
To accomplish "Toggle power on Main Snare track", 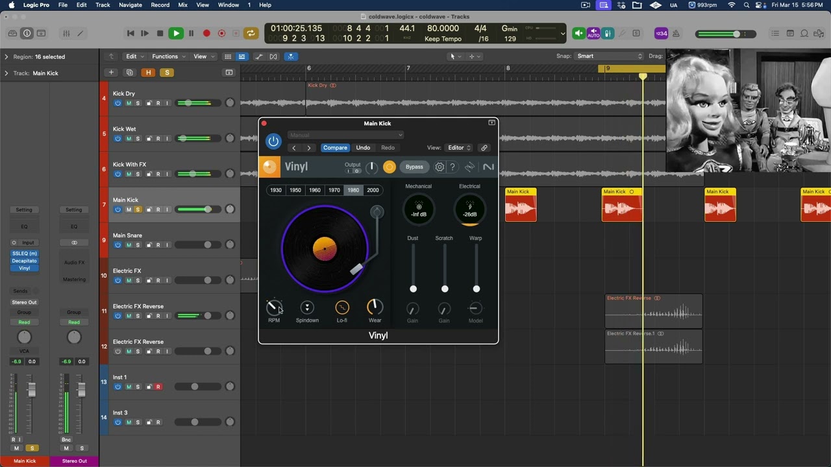I will click(118, 245).
